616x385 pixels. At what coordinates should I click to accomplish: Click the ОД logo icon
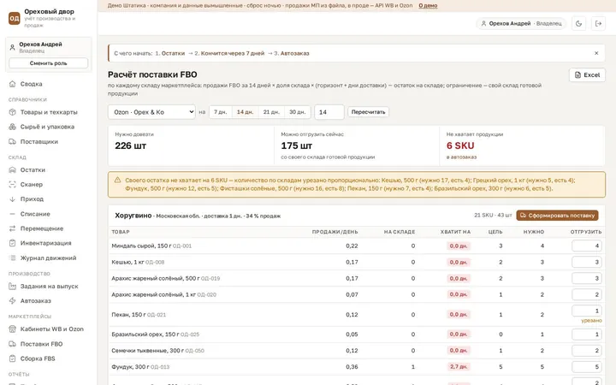click(15, 18)
